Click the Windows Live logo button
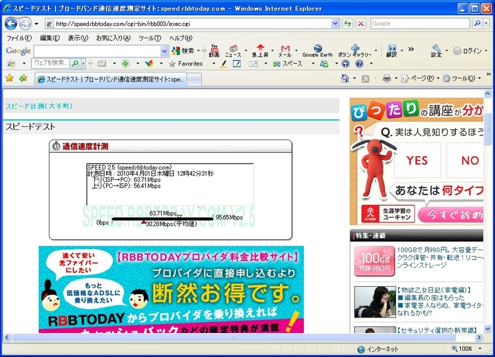Screen dimensions: 495x357 (11, 64)
